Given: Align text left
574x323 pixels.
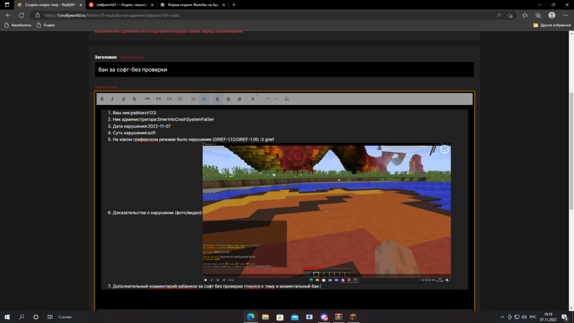Looking at the screenshot, I should click(x=218, y=99).
